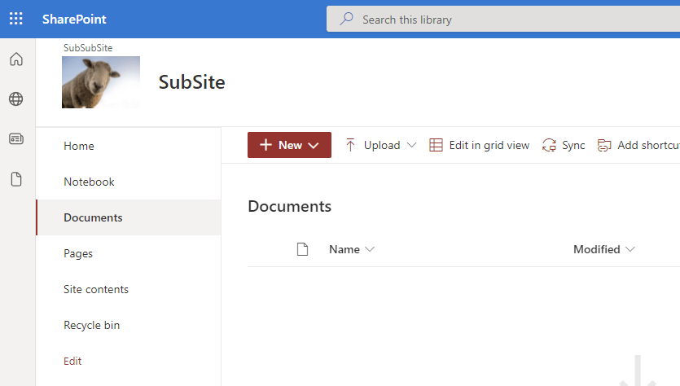The image size is (680, 386).
Task: Open the SharePoint app launcher waffle
Action: (16, 19)
